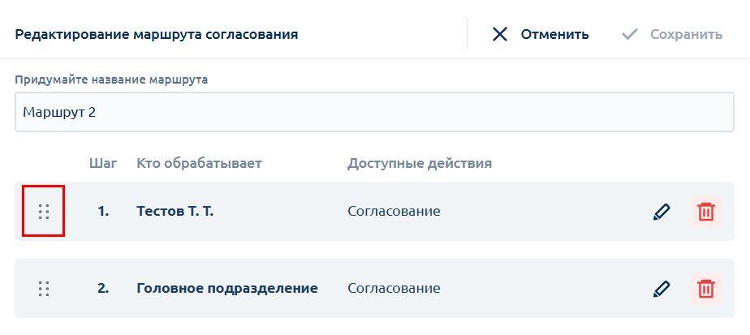Click the Отменить text button
Screen dimensions: 750x335
(555, 34)
